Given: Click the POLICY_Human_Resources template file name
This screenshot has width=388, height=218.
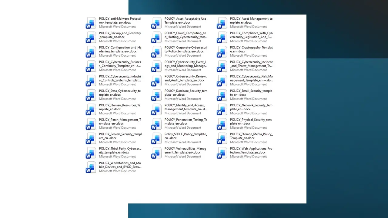Looking at the screenshot, I should pyautogui.click(x=119, y=107).
